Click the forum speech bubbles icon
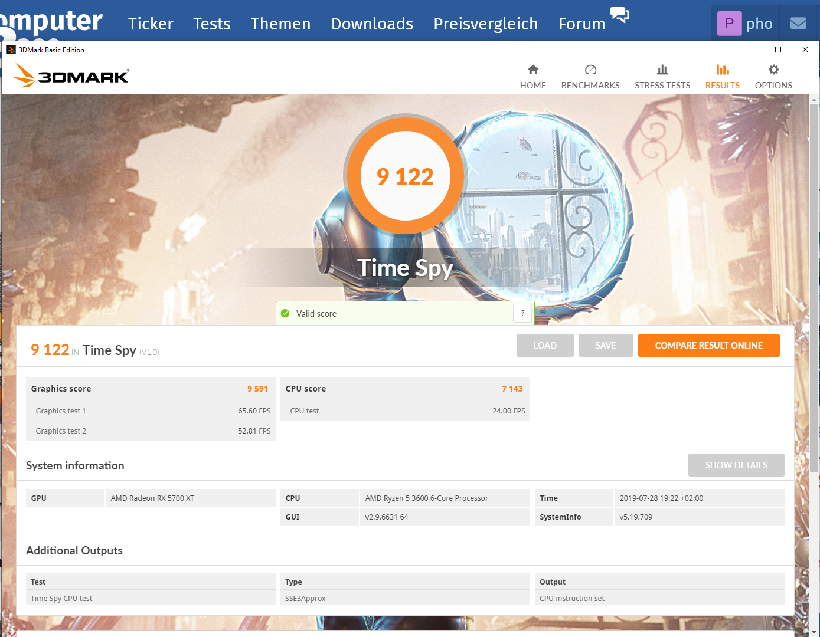This screenshot has height=637, width=820. click(x=619, y=15)
